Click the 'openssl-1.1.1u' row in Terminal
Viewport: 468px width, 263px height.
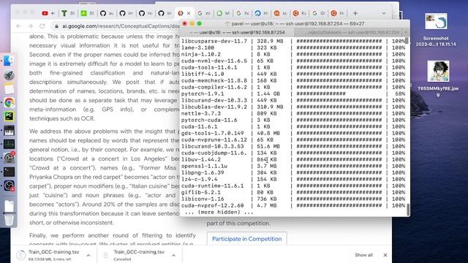293,166
